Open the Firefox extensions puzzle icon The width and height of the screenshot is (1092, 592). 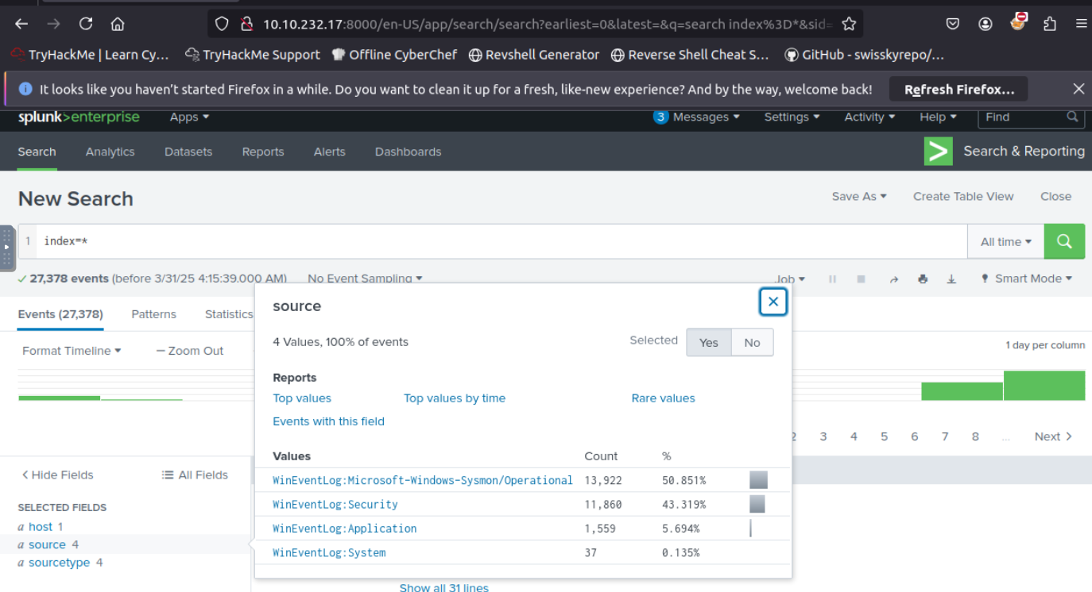coord(1050,24)
